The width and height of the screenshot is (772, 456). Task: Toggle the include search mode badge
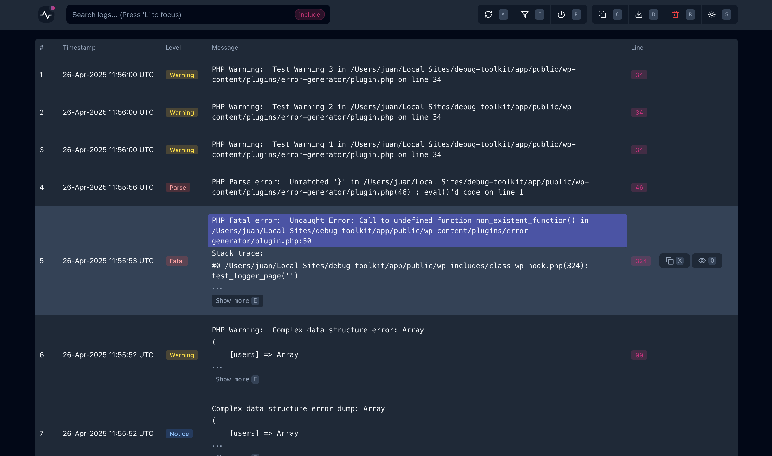[x=309, y=14]
